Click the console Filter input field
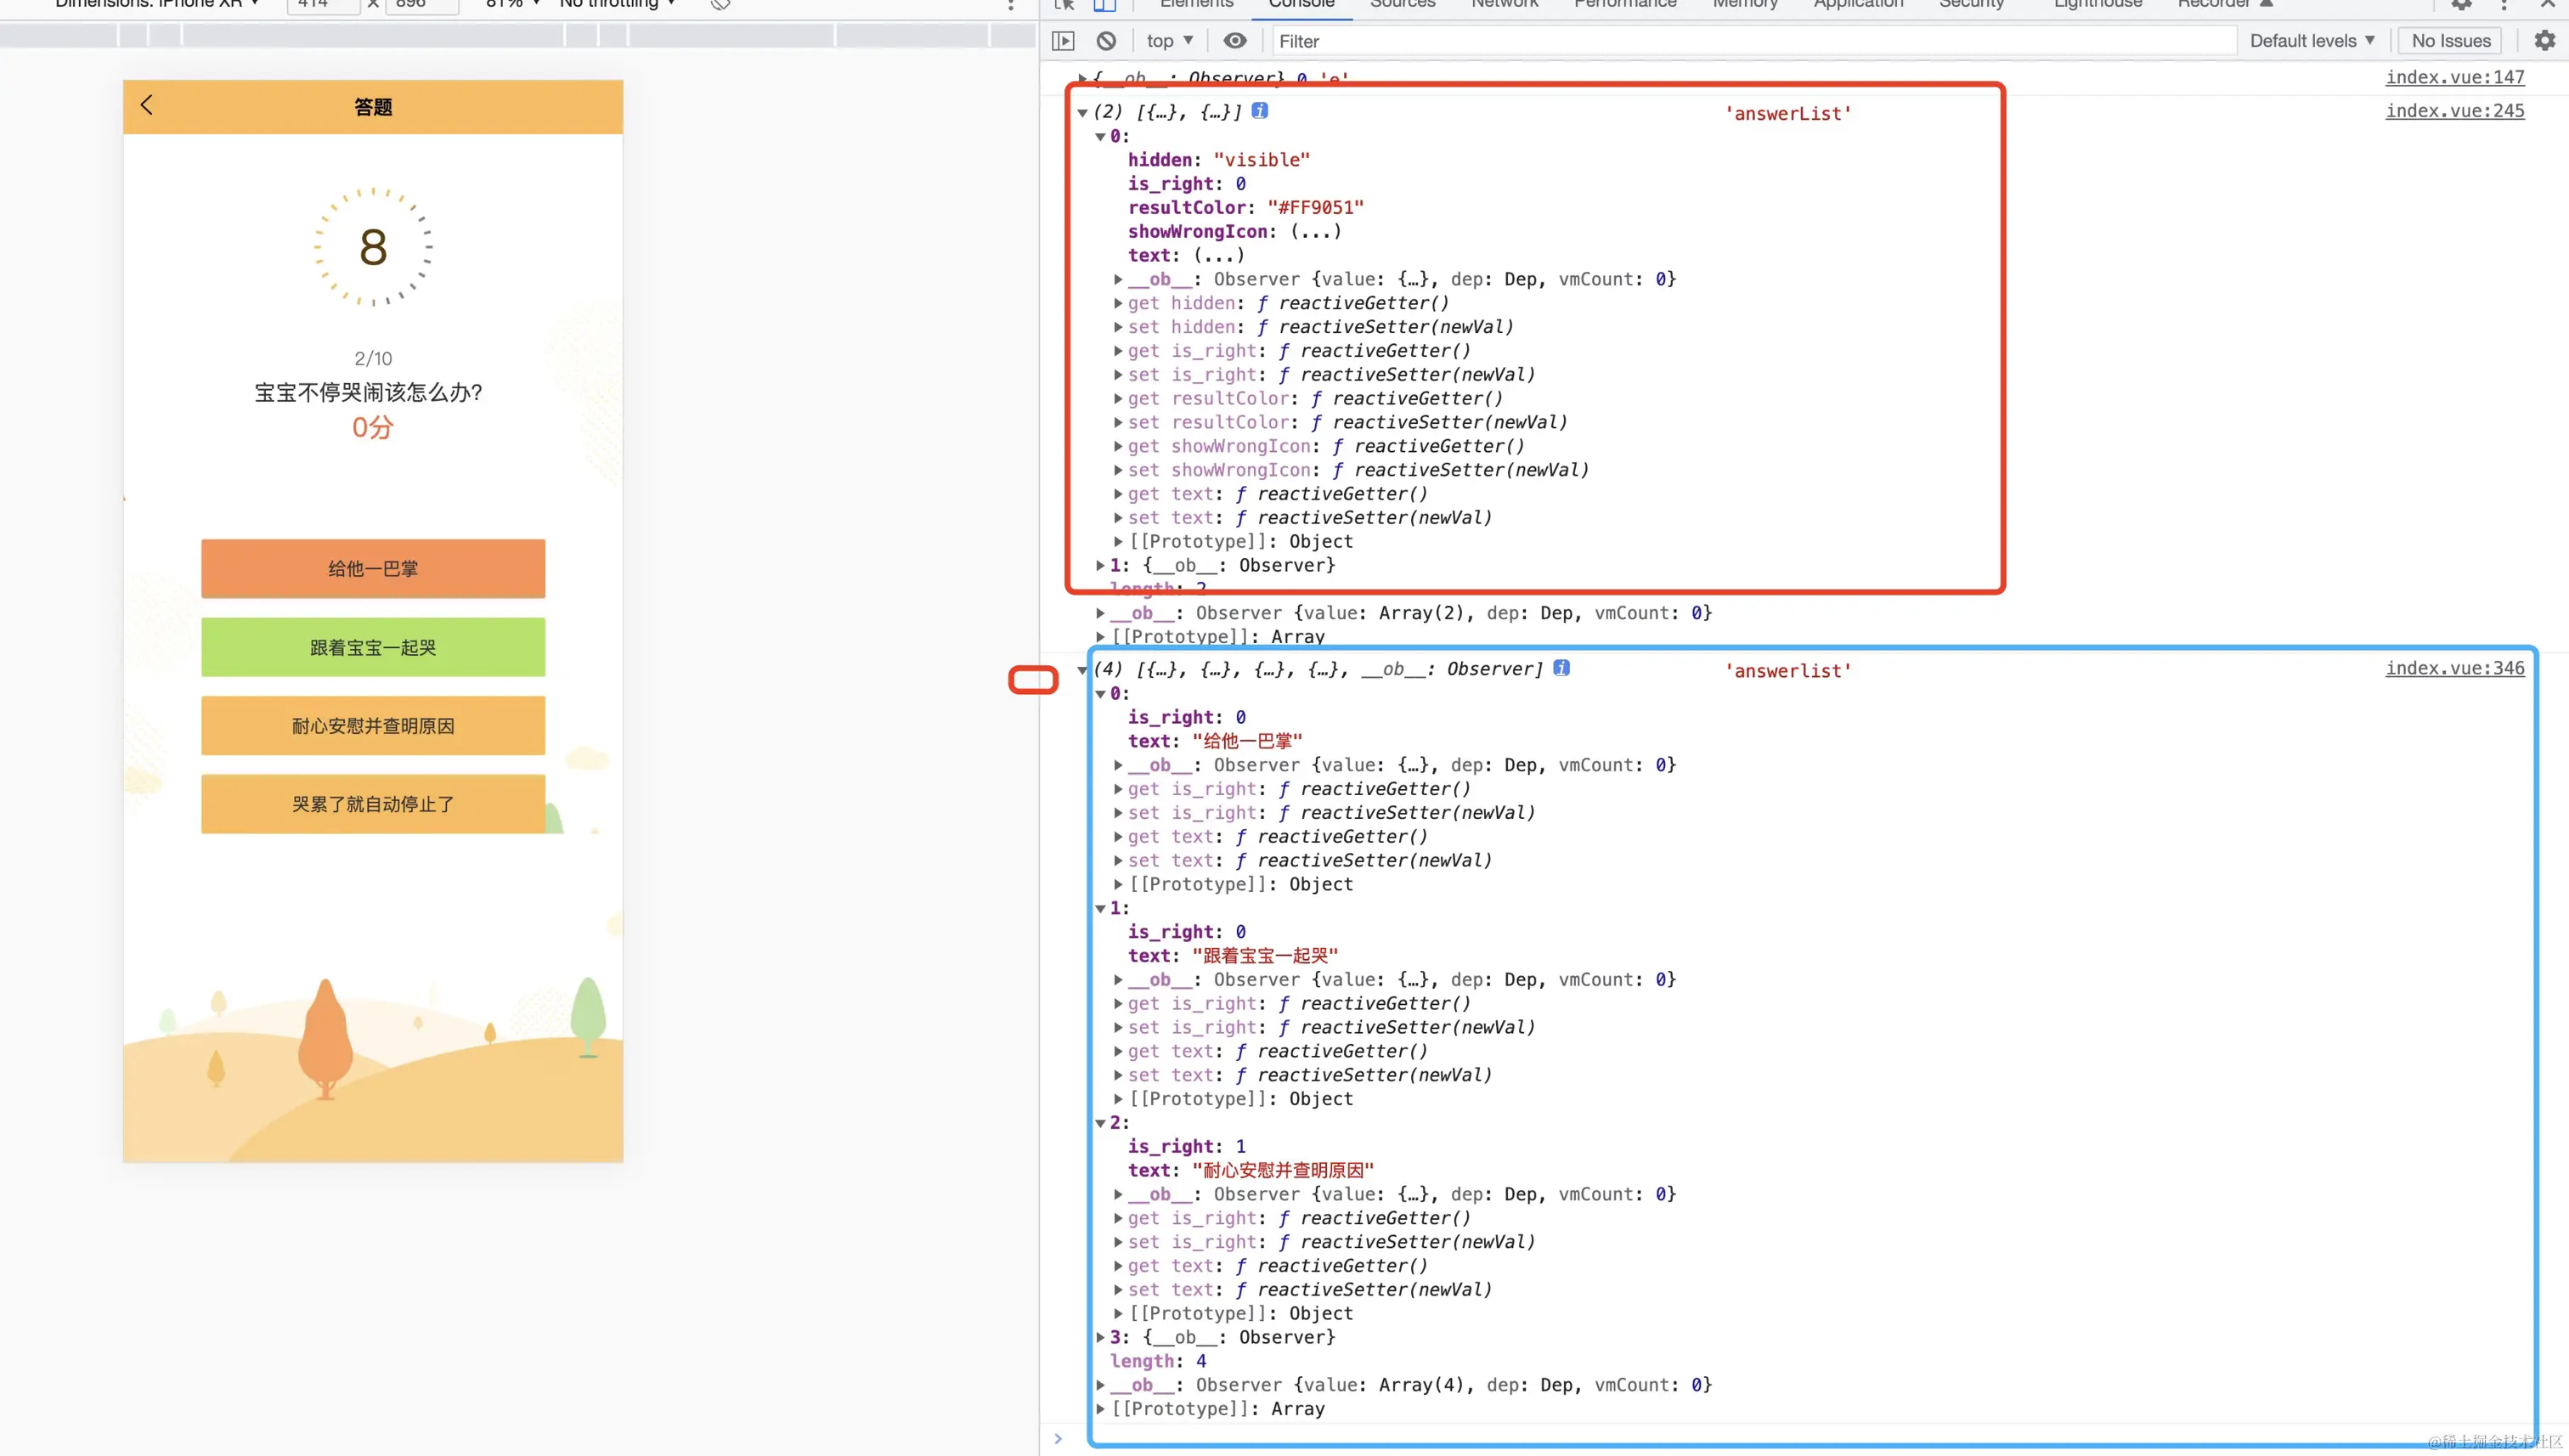This screenshot has height=1456, width=2569. pos(1750,41)
